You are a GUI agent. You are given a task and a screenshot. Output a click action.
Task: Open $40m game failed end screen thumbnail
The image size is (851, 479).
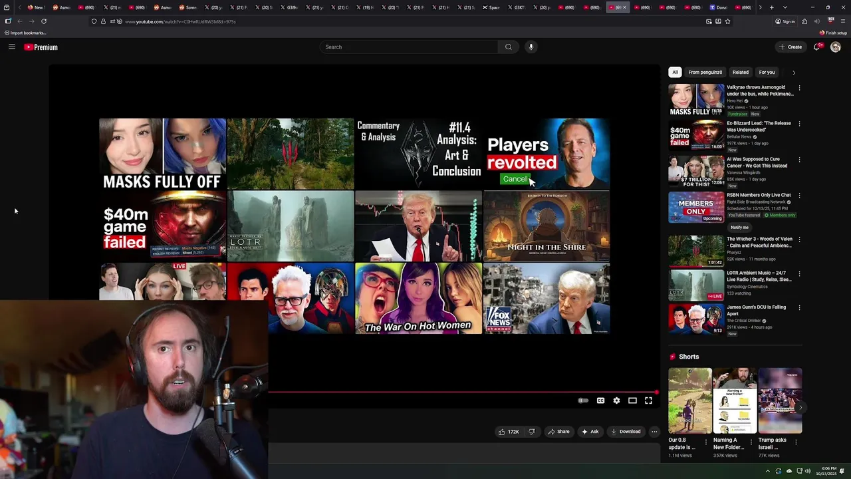coord(162,226)
